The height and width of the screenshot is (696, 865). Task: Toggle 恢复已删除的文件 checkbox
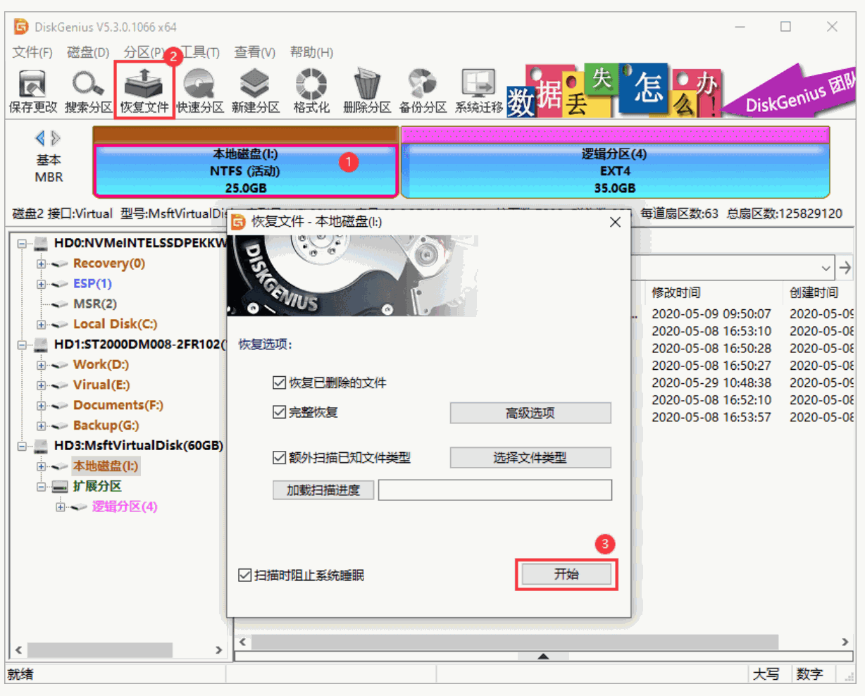279,383
